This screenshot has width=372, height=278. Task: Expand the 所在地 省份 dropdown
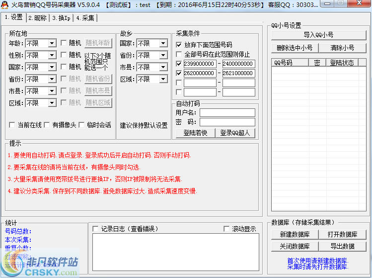point(41,79)
